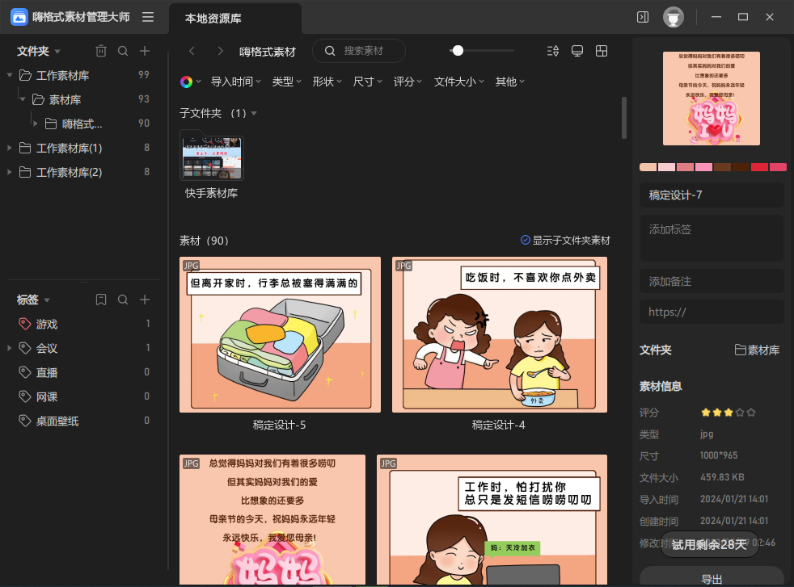794x587 pixels.
Task: Focus the 搜索素材 search field
Action: click(x=358, y=51)
